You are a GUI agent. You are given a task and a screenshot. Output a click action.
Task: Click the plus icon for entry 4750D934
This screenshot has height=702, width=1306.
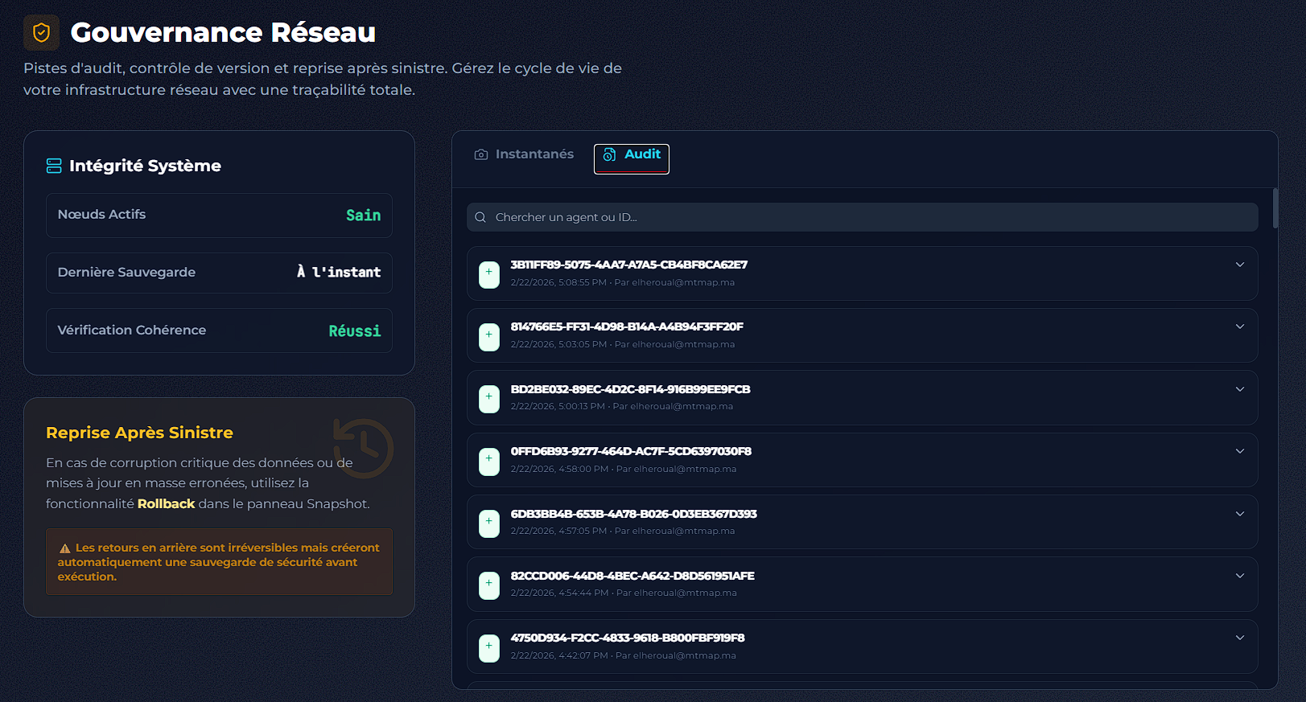click(x=489, y=647)
